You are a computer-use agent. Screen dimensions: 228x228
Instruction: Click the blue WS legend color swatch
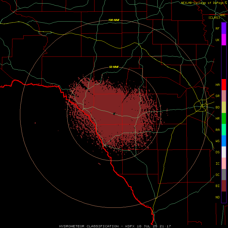coord(224,141)
